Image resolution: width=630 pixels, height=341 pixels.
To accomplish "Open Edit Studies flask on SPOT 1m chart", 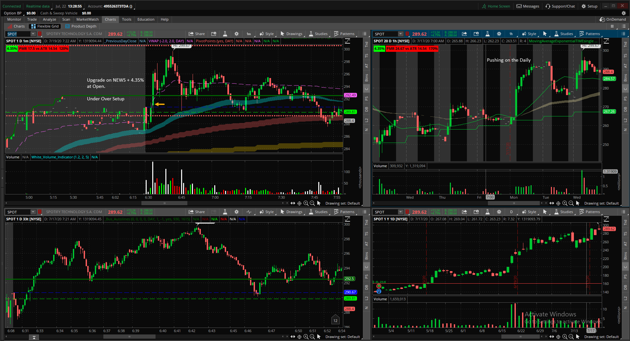I will click(x=225, y=34).
